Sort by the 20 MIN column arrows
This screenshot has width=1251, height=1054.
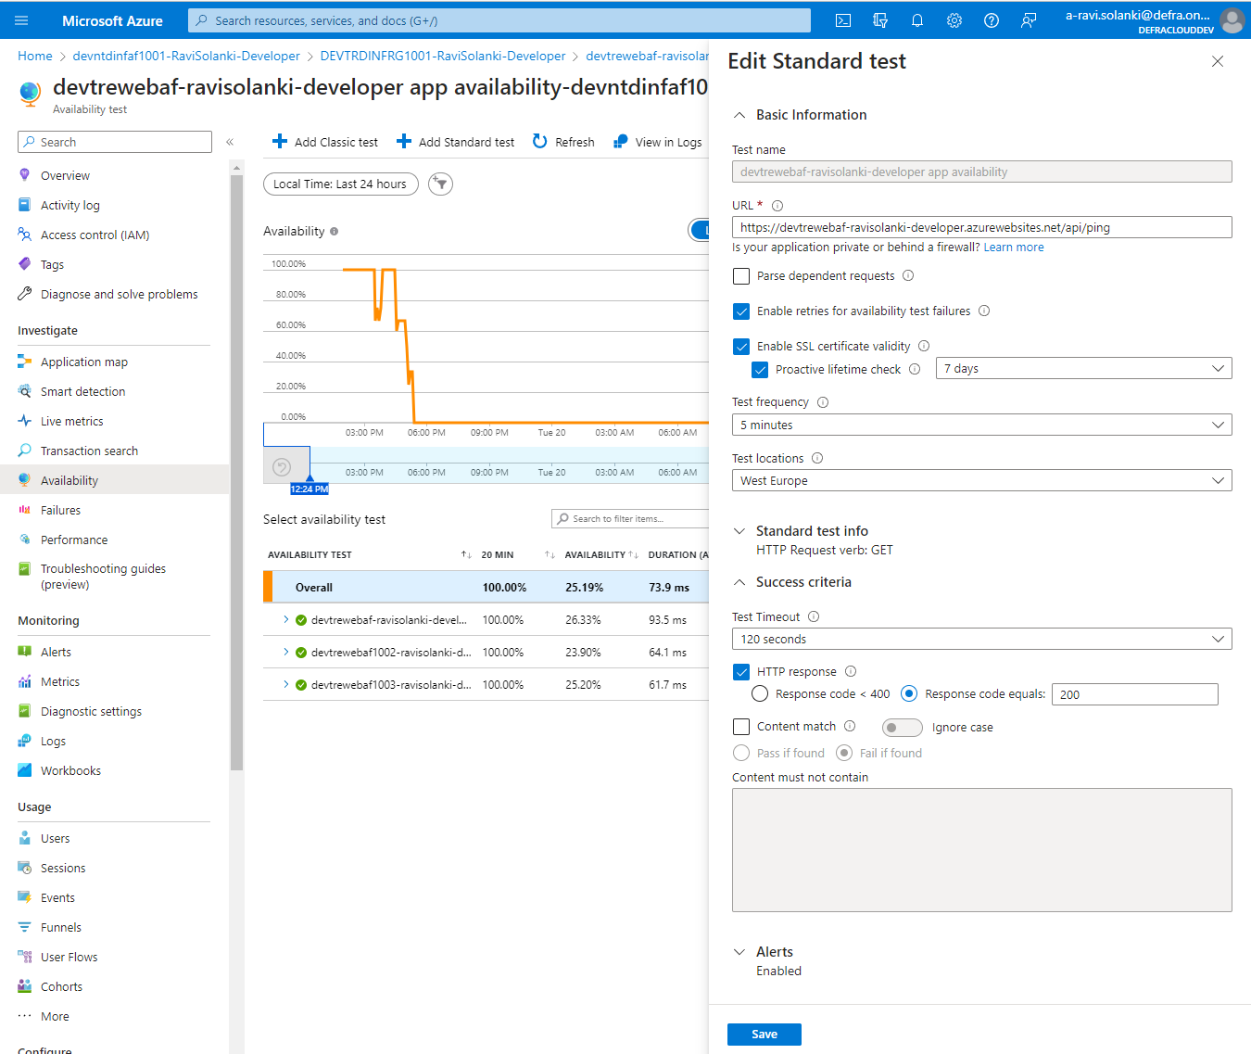tap(550, 554)
